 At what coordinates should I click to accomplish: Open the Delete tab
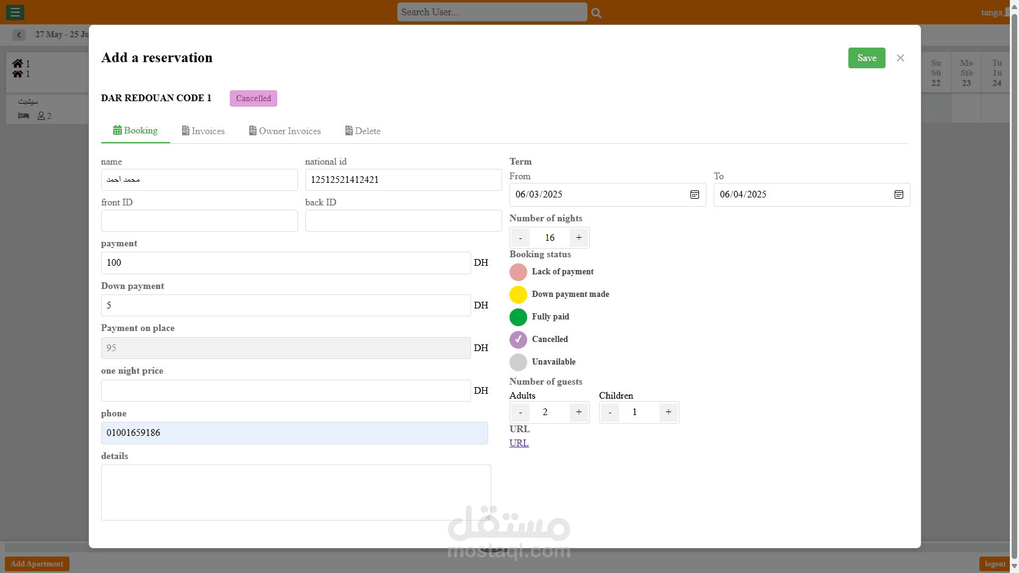(x=363, y=131)
